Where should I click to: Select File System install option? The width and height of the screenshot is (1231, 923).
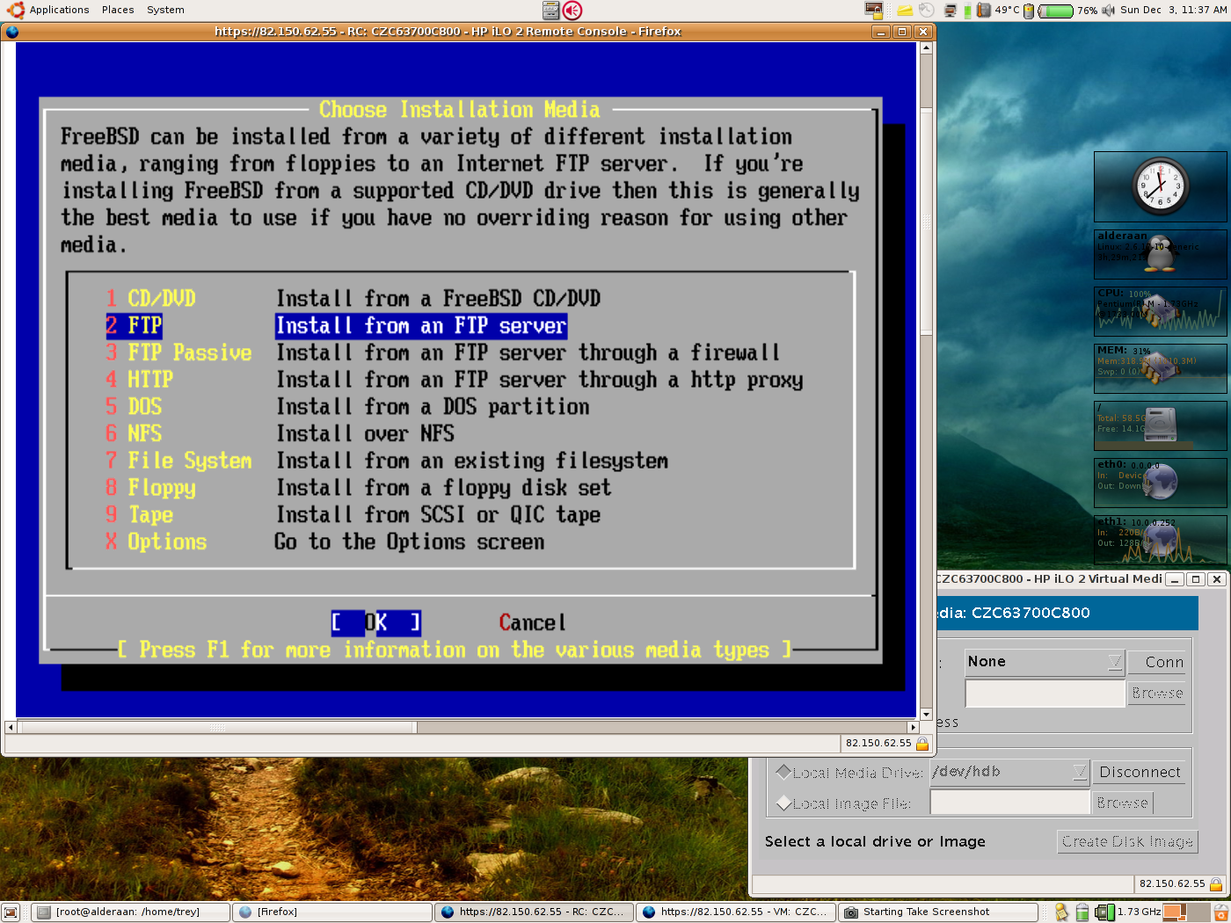click(x=387, y=461)
